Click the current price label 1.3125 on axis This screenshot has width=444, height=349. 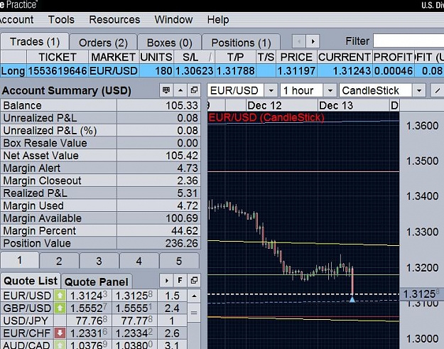click(421, 294)
